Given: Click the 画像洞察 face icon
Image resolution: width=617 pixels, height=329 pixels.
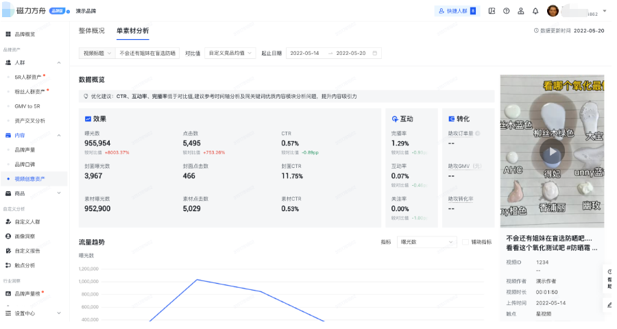Looking at the screenshot, I should coord(8,236).
